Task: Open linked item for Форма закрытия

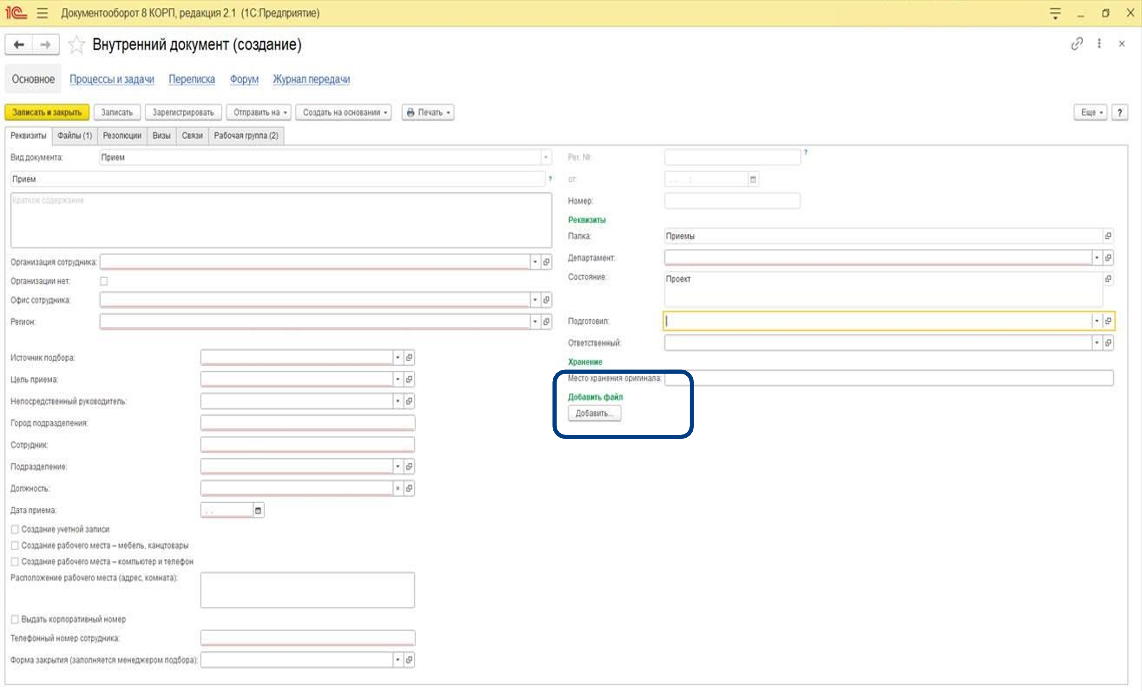Action: [x=409, y=660]
